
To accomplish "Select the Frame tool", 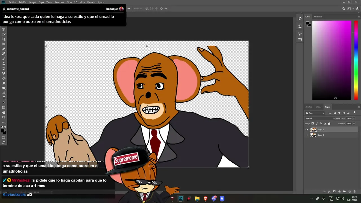I will 4,44.
